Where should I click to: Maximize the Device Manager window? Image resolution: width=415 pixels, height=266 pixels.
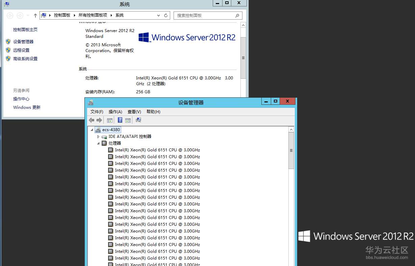276,101
